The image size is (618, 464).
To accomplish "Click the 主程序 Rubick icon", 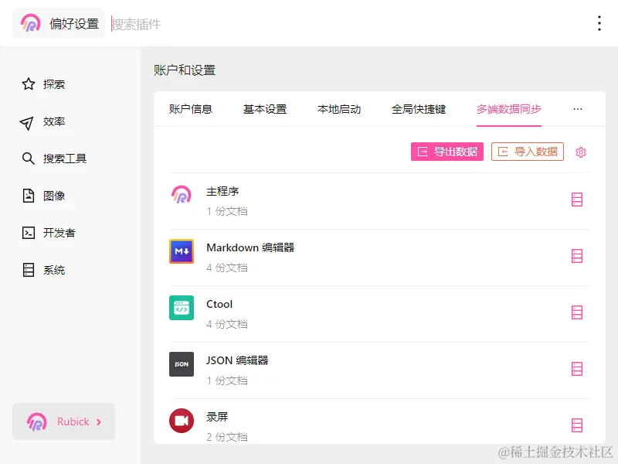I will [x=182, y=195].
